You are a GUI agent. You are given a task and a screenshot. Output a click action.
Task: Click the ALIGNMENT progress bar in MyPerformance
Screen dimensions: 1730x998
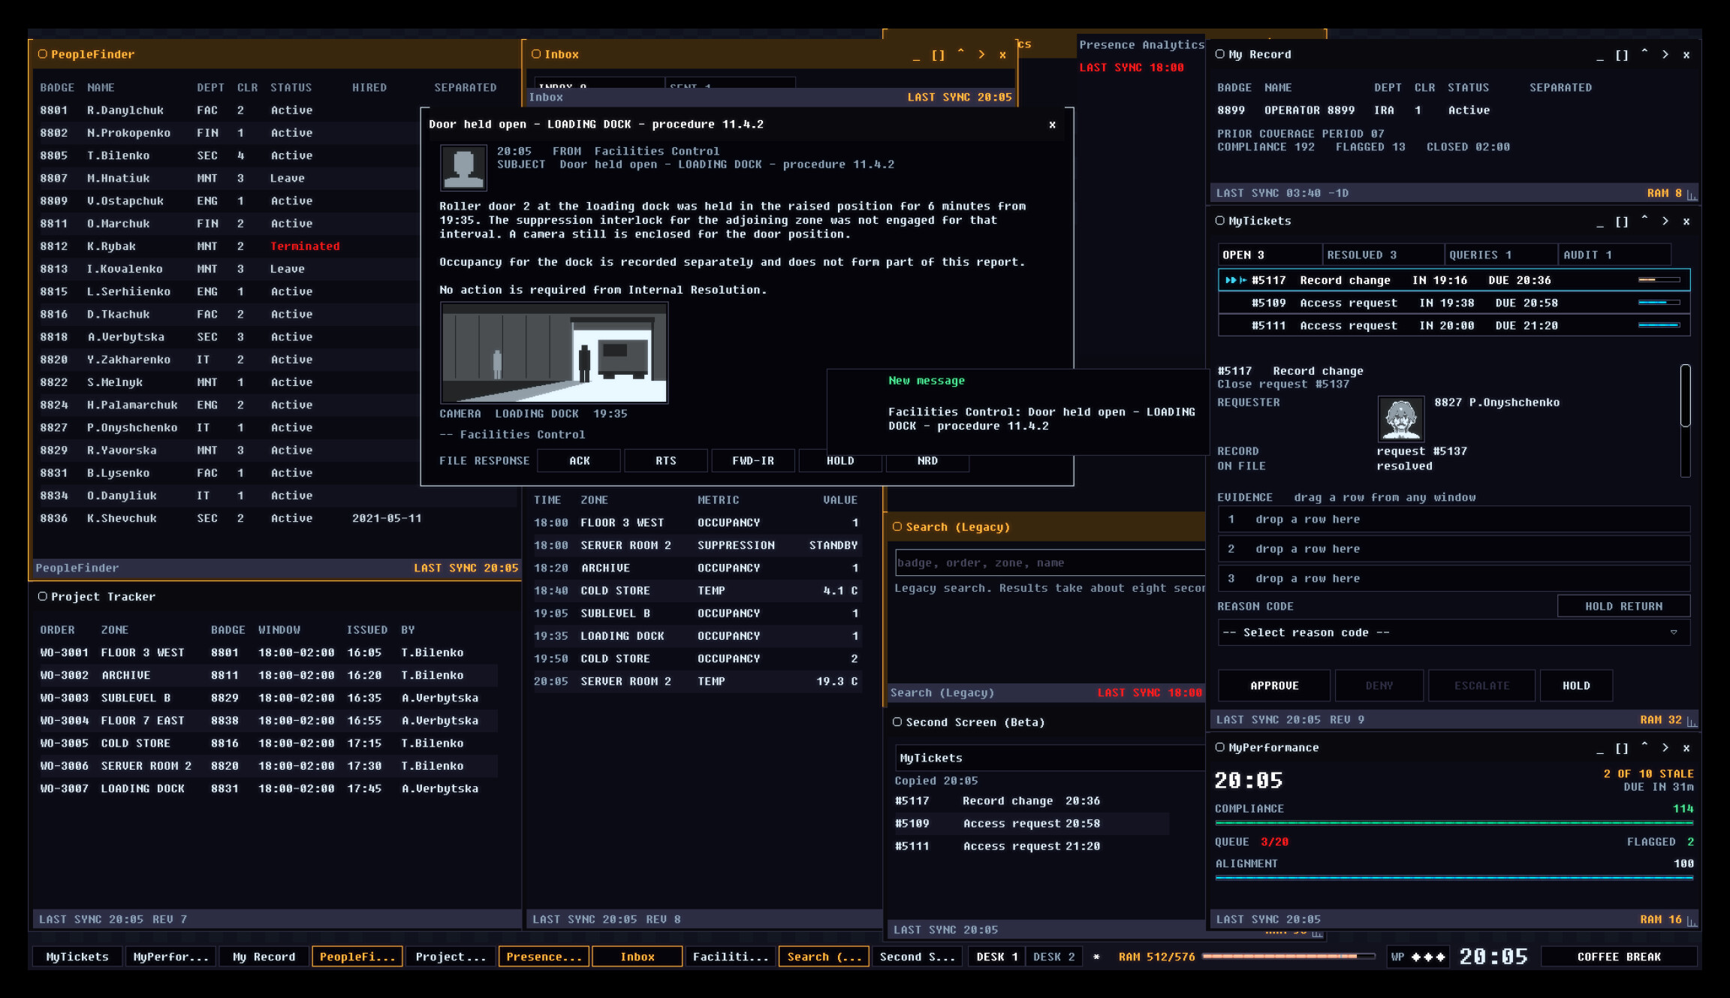(1454, 877)
